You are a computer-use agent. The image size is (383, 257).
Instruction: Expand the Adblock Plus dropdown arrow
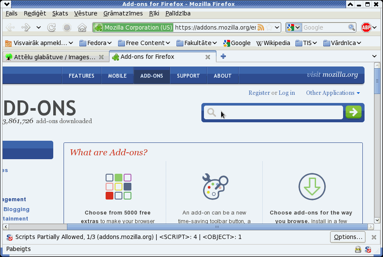375,27
